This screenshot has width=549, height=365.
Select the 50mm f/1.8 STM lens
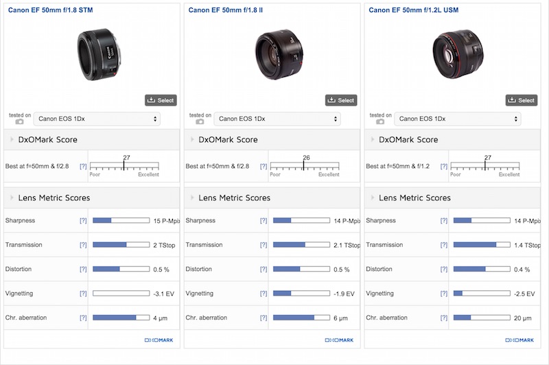click(x=161, y=100)
